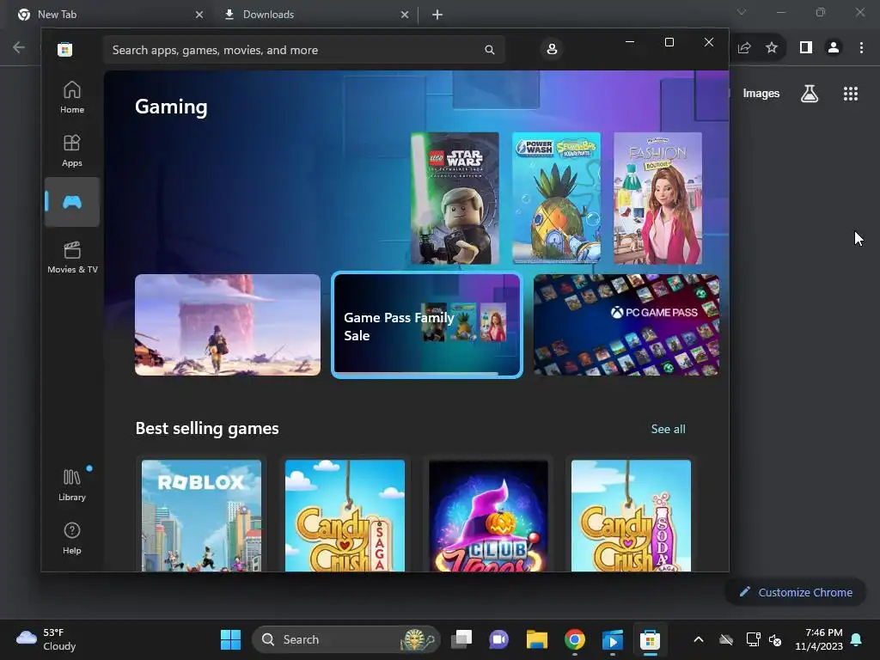Open Search Labs flask icon in Chrome
This screenshot has height=660, width=880.
[x=810, y=94]
